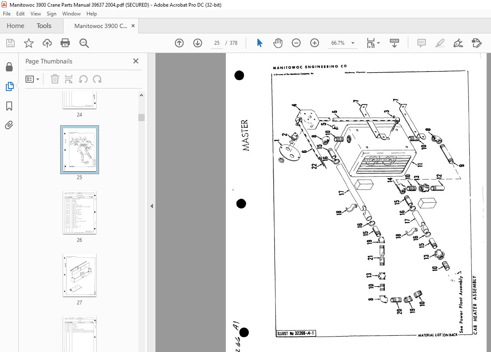Open the Window menu
The height and width of the screenshot is (352, 491).
tap(71, 14)
